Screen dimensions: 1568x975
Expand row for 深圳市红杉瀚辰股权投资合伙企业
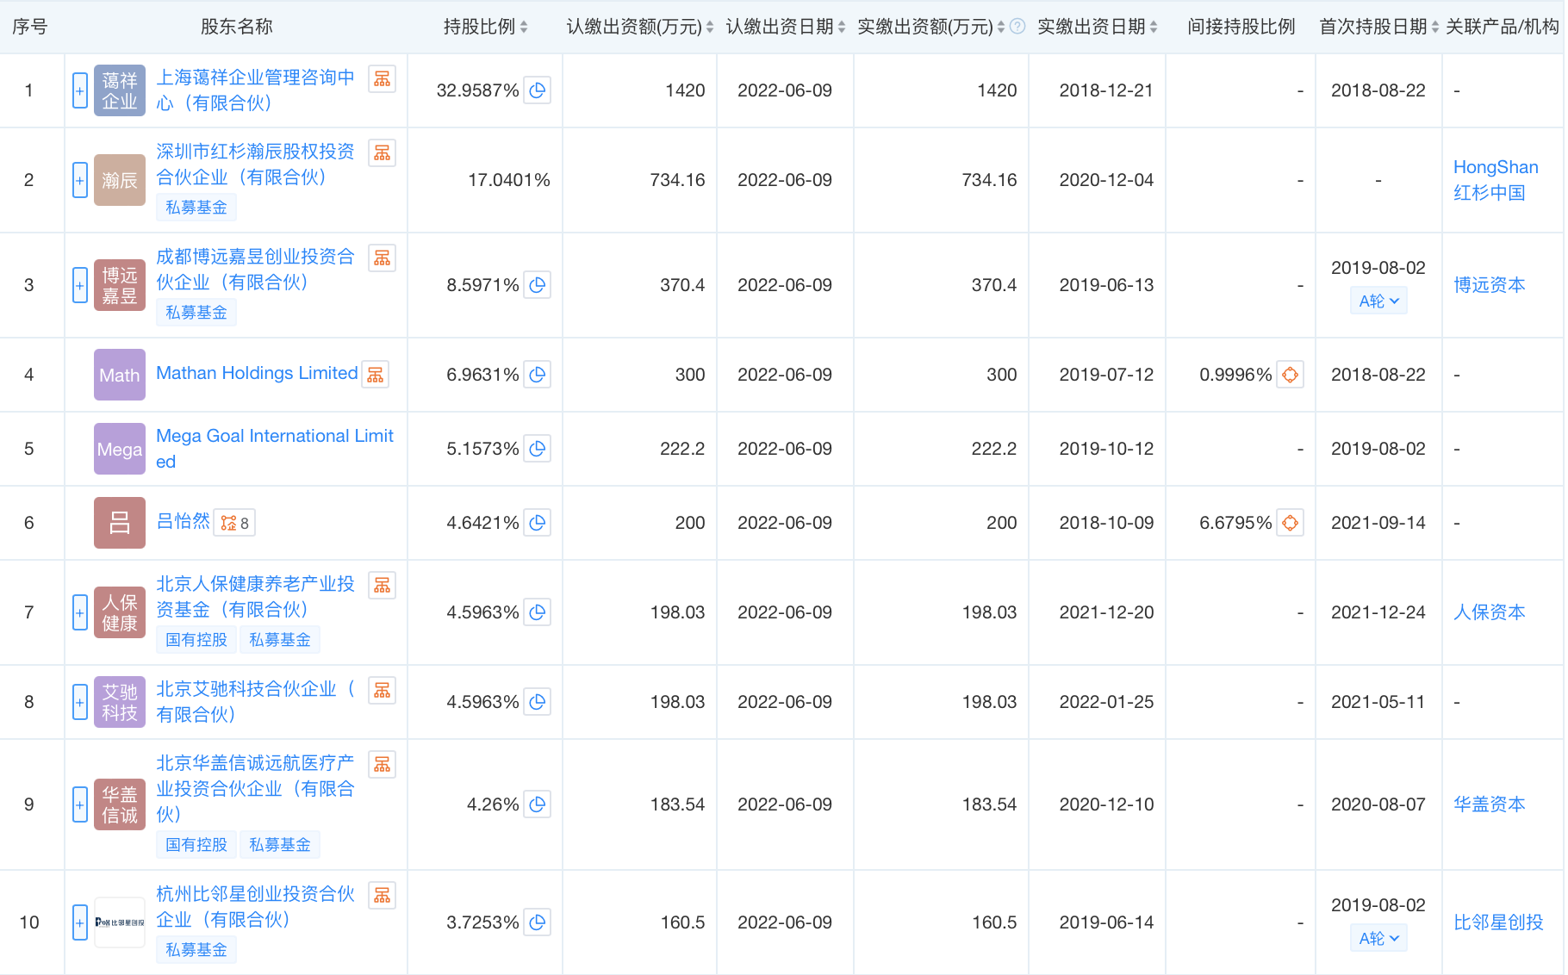point(80,180)
